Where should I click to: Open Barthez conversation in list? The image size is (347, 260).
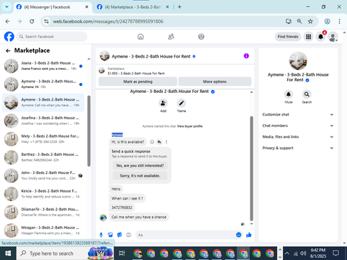click(43, 157)
